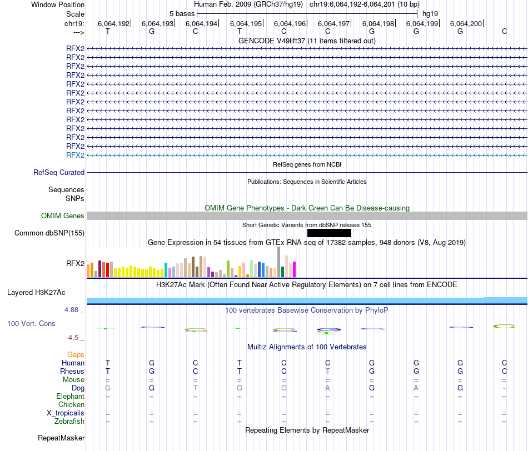528x451 pixels.
Task: Click the '-' gap character ending the Dog row
Action: tap(504, 388)
